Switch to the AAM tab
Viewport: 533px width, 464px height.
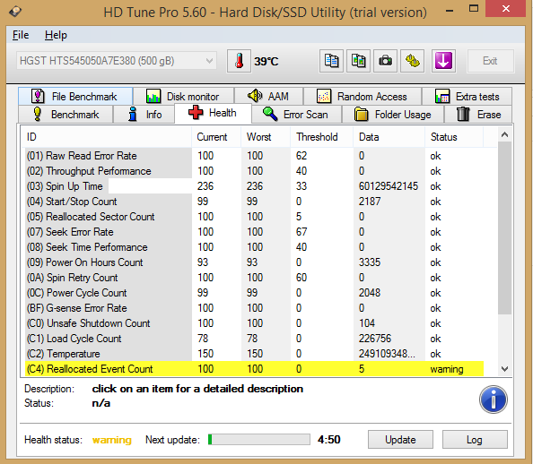click(x=268, y=97)
